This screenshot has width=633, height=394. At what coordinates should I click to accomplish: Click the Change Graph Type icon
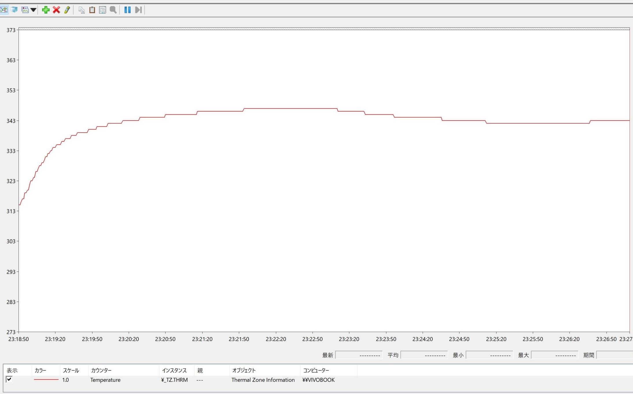(25, 10)
